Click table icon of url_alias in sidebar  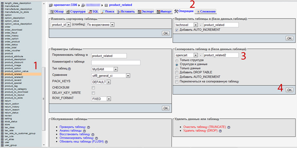click(x=2, y=139)
